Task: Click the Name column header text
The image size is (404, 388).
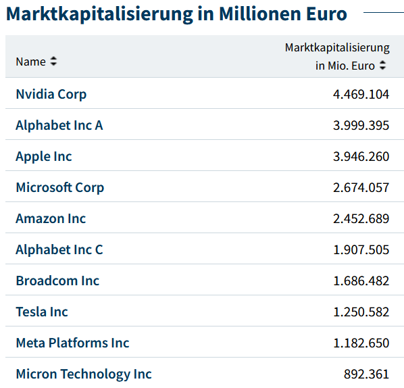Action: (x=30, y=62)
